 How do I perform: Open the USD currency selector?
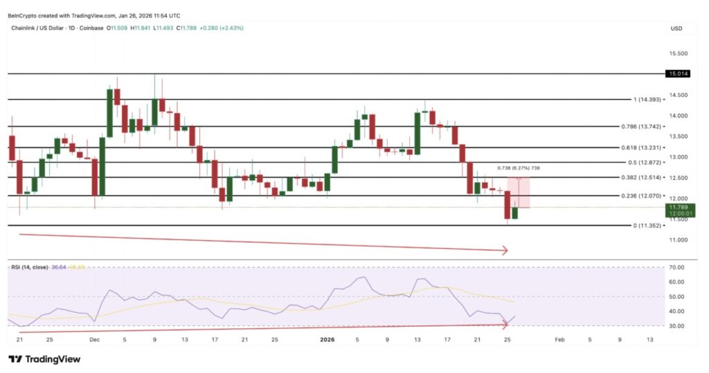676,28
